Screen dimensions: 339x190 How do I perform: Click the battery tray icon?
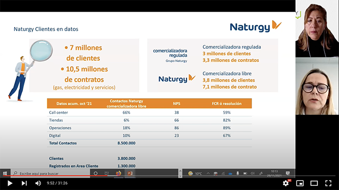point(245,173)
